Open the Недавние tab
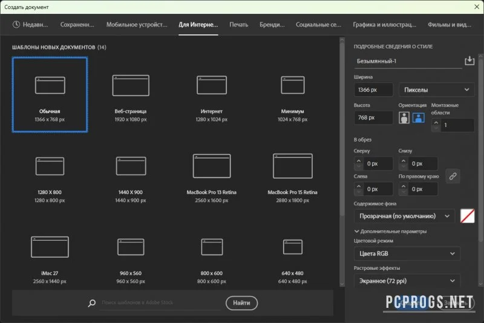The height and width of the screenshot is (323, 484). click(30, 24)
